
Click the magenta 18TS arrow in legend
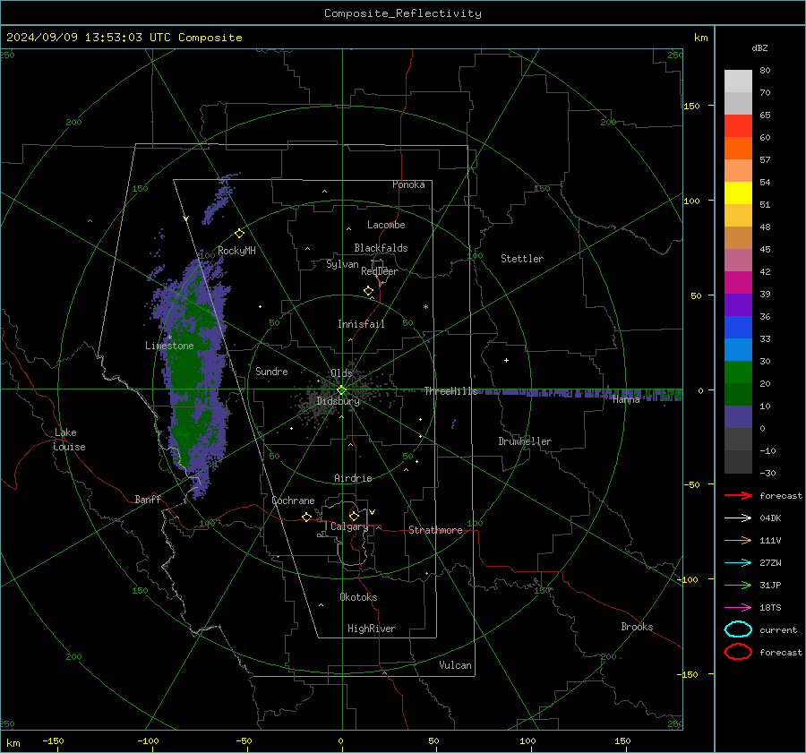coord(738,608)
